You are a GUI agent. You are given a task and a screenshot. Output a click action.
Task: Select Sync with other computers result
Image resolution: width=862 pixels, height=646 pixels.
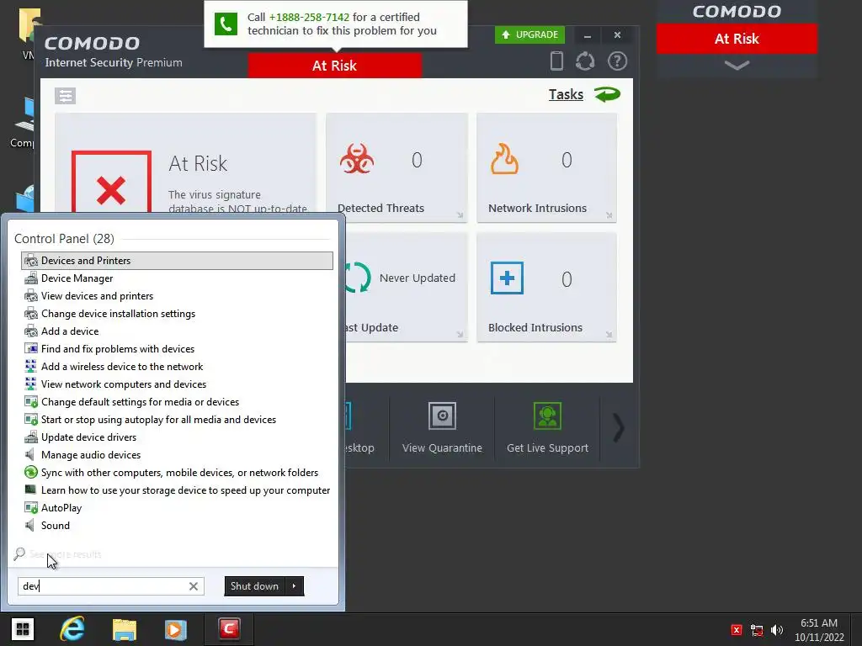177,473
